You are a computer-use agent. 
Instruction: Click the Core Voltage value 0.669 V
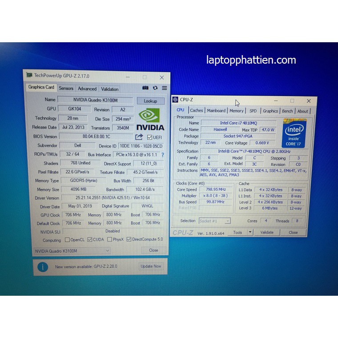tap(262, 143)
